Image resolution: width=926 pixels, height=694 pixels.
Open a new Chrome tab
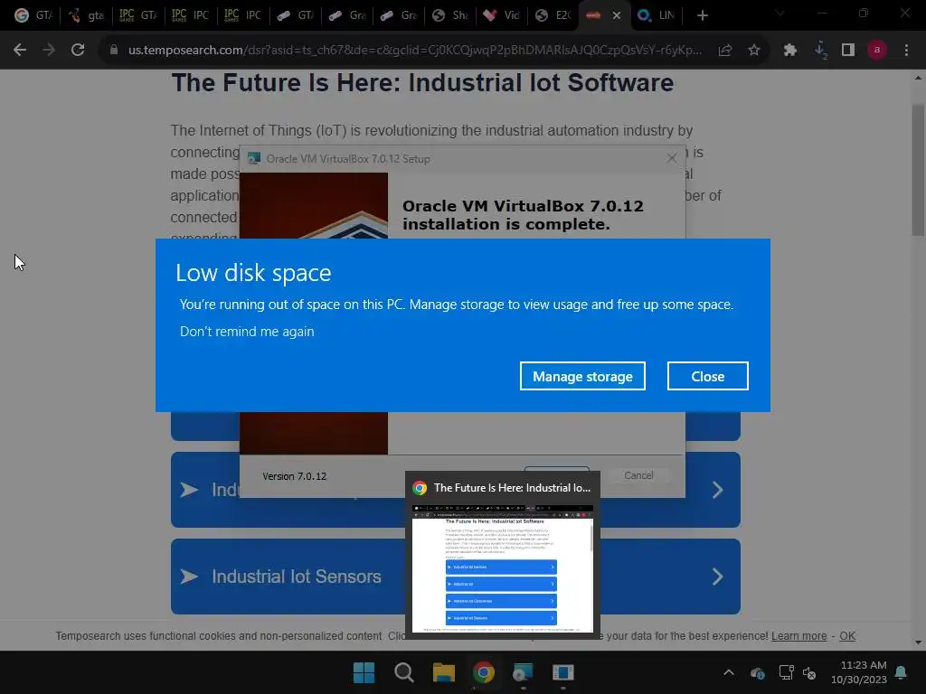(702, 15)
